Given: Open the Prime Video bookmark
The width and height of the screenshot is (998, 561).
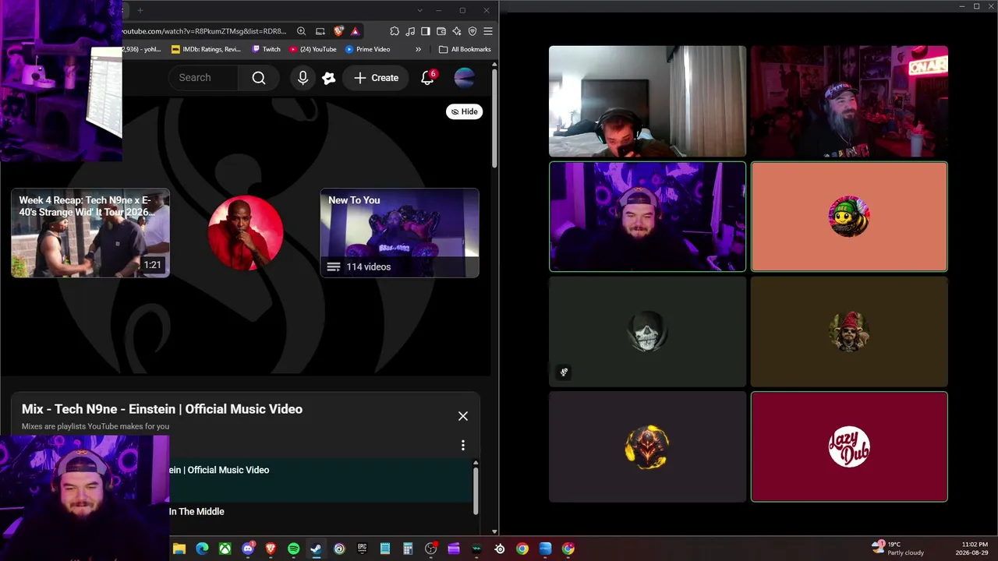Looking at the screenshot, I should click(368, 49).
